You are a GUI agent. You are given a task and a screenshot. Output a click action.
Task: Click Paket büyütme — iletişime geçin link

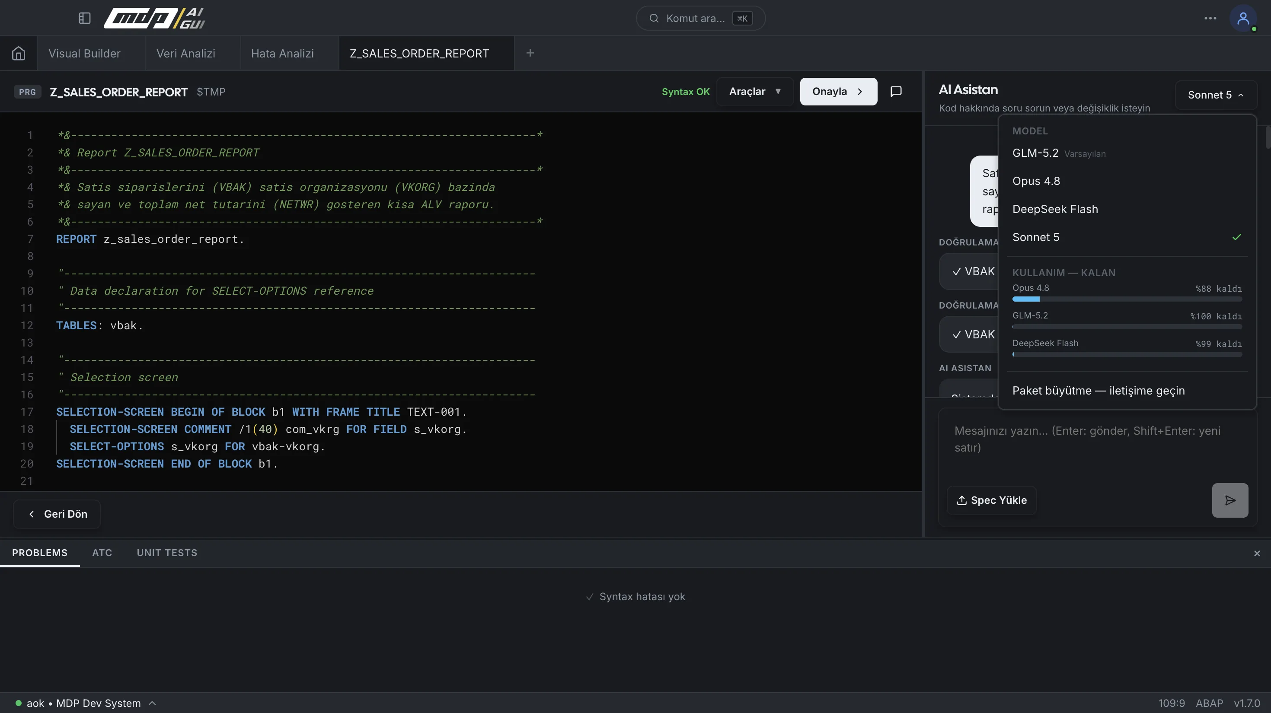click(1099, 391)
